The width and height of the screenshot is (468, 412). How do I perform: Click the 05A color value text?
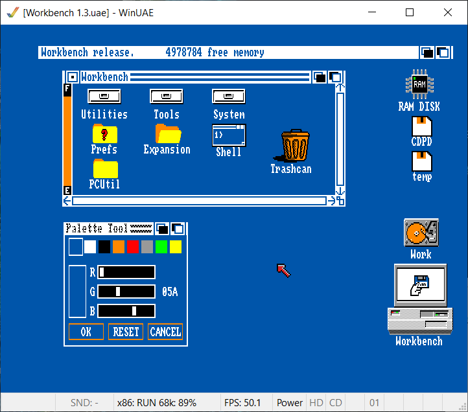click(x=170, y=292)
